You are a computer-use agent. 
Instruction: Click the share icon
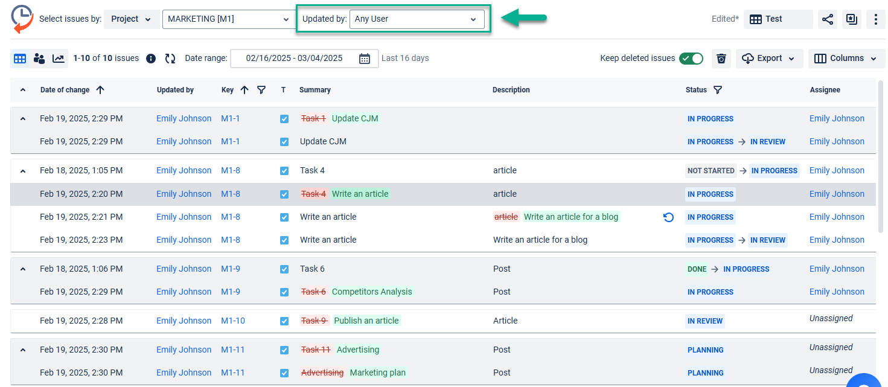826,19
